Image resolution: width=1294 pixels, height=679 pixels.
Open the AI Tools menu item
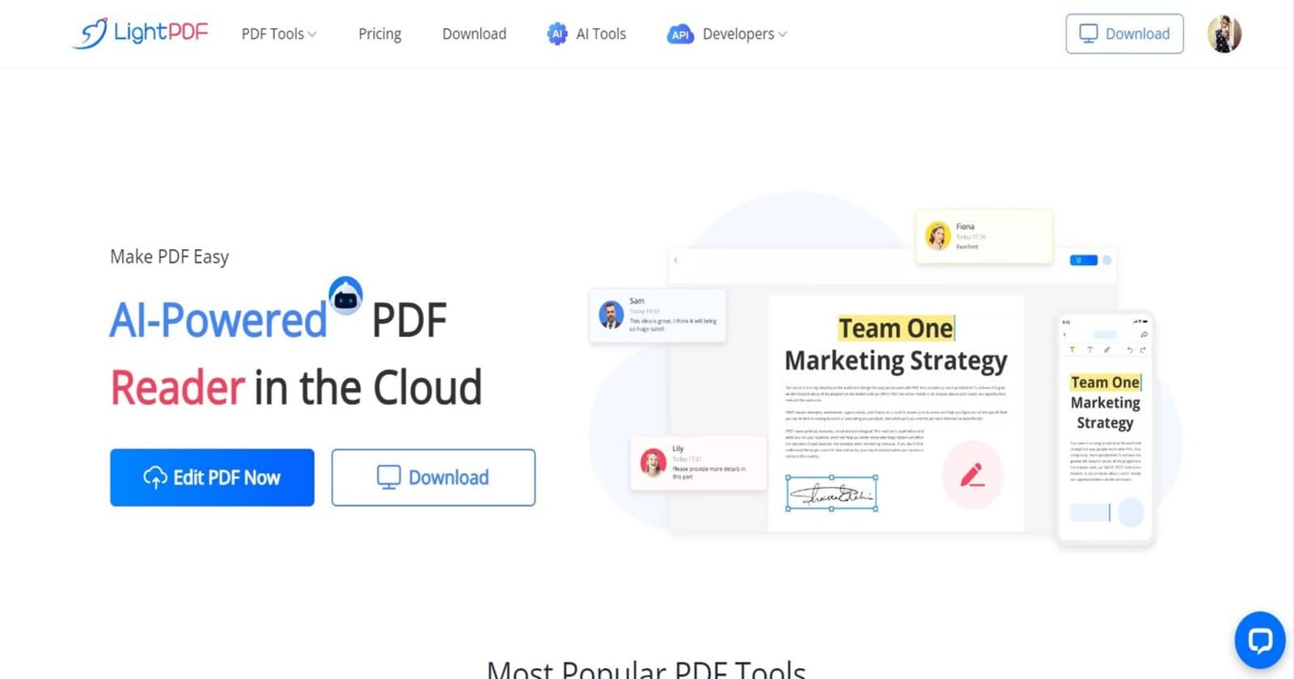601,34
